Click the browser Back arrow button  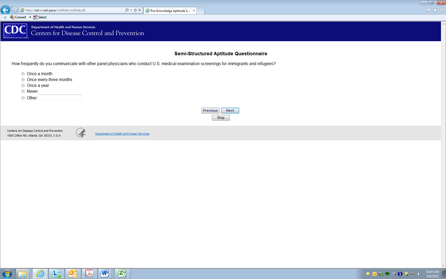5,10
